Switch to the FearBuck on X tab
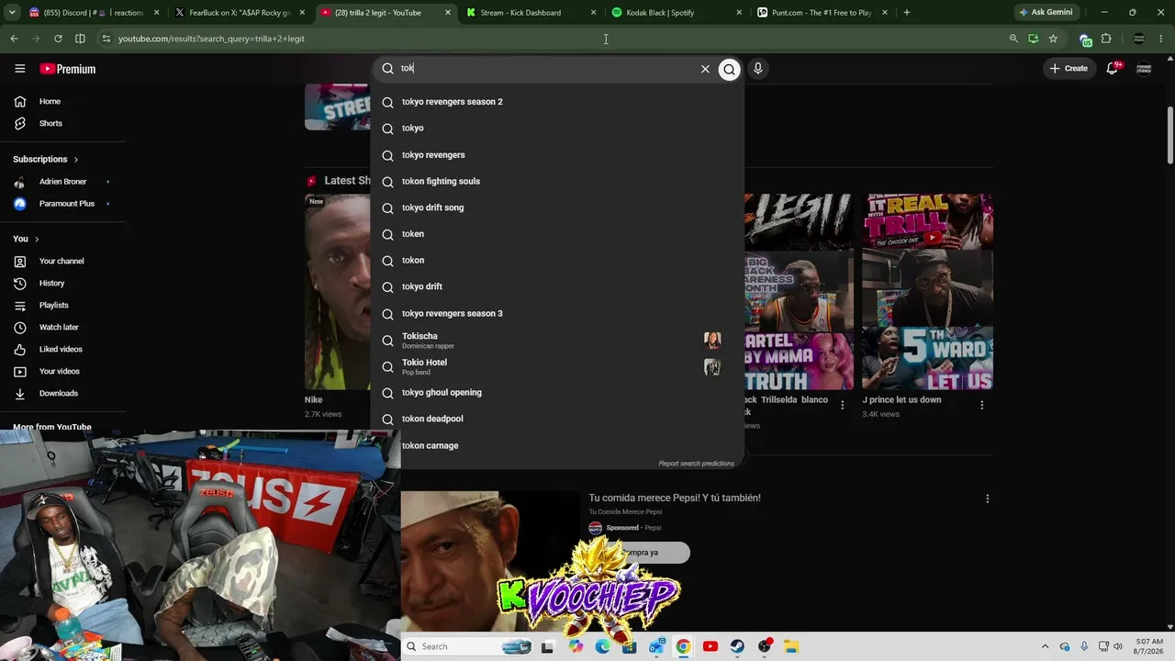This screenshot has height=661, width=1175. point(241,13)
